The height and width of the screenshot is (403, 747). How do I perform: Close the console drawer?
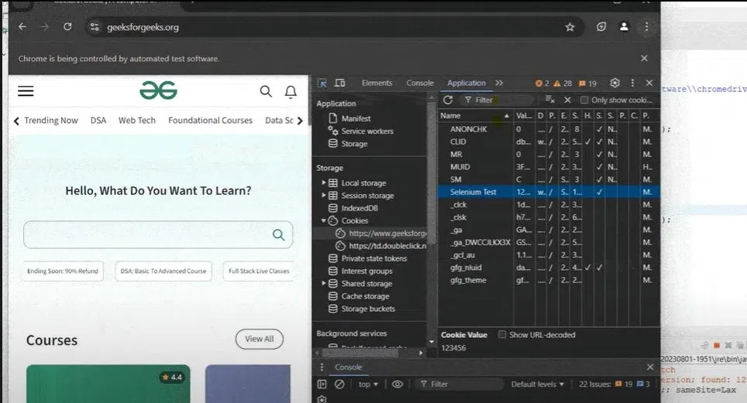(650, 367)
